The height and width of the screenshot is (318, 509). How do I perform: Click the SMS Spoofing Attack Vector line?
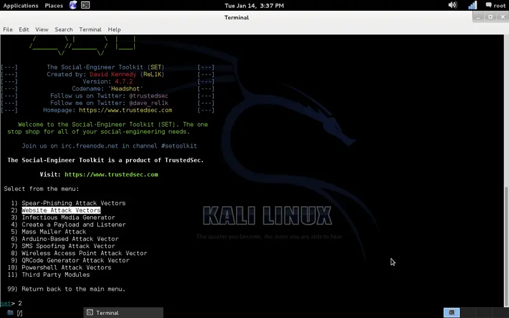pyautogui.click(x=68, y=246)
